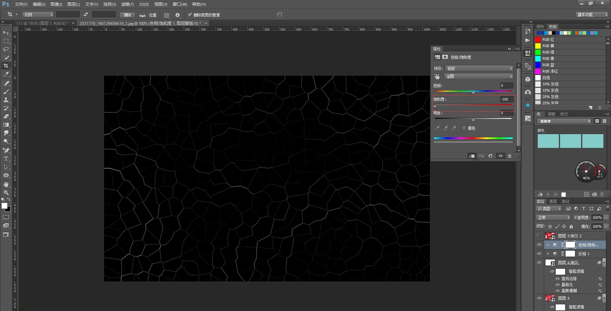Enable the Colorize checkbox
Screen dimensions: 611x311
coord(464,128)
